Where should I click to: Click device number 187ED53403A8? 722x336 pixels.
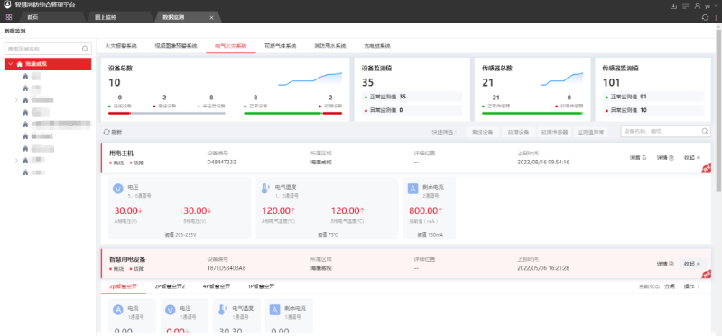pos(227,267)
